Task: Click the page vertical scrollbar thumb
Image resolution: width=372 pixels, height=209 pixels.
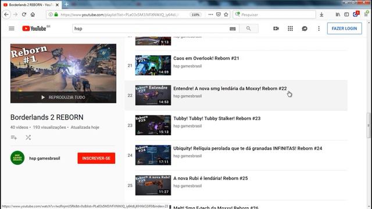Action: (369, 125)
